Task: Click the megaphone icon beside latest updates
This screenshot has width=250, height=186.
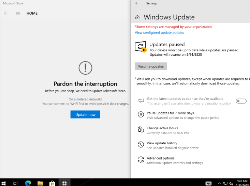Action: click(141, 100)
